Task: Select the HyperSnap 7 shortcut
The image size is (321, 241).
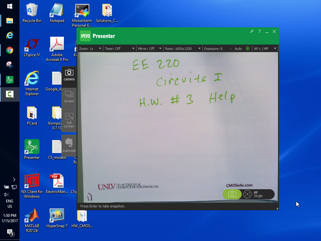Action: click(x=57, y=218)
